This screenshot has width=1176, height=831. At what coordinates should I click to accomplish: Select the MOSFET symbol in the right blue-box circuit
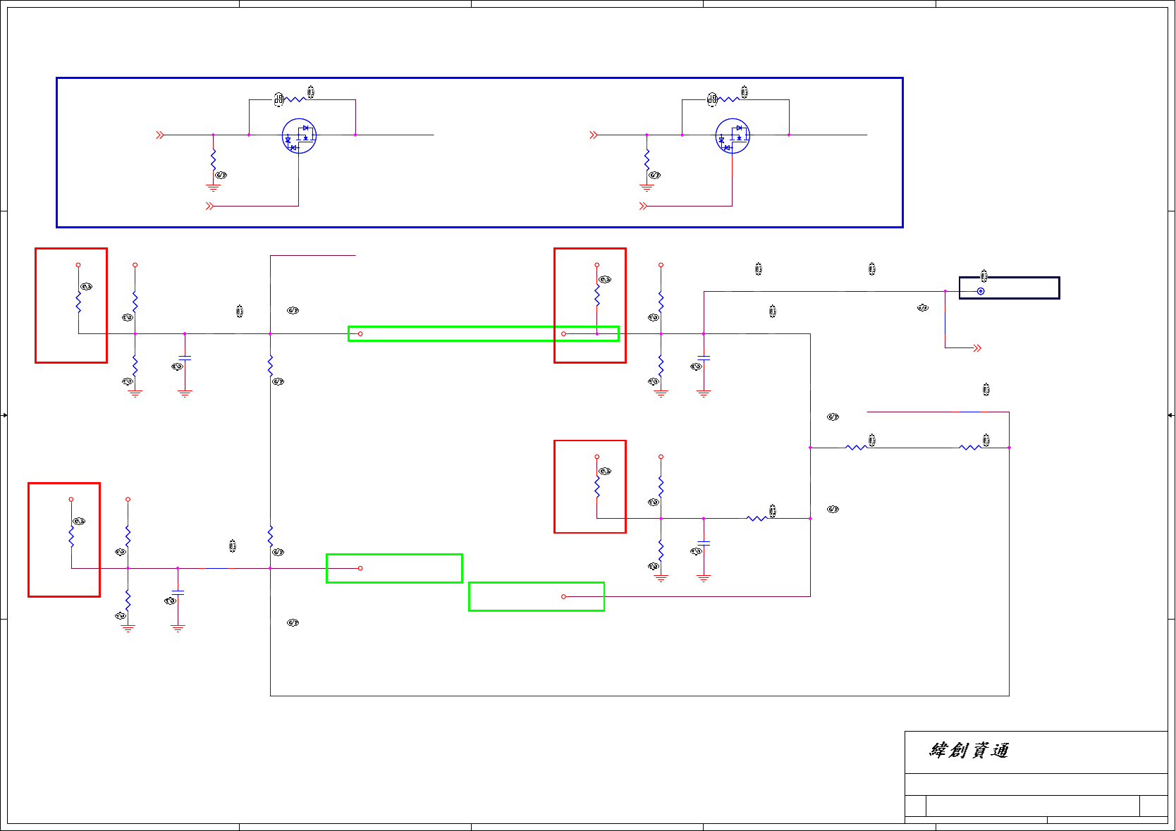[x=733, y=136]
